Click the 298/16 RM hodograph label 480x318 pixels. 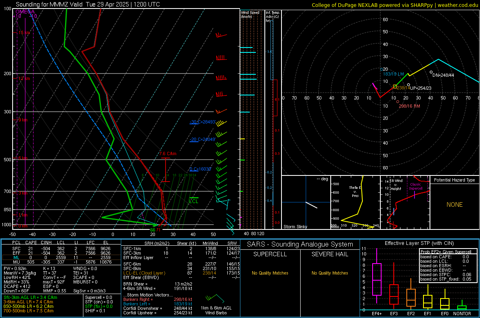(x=409, y=106)
